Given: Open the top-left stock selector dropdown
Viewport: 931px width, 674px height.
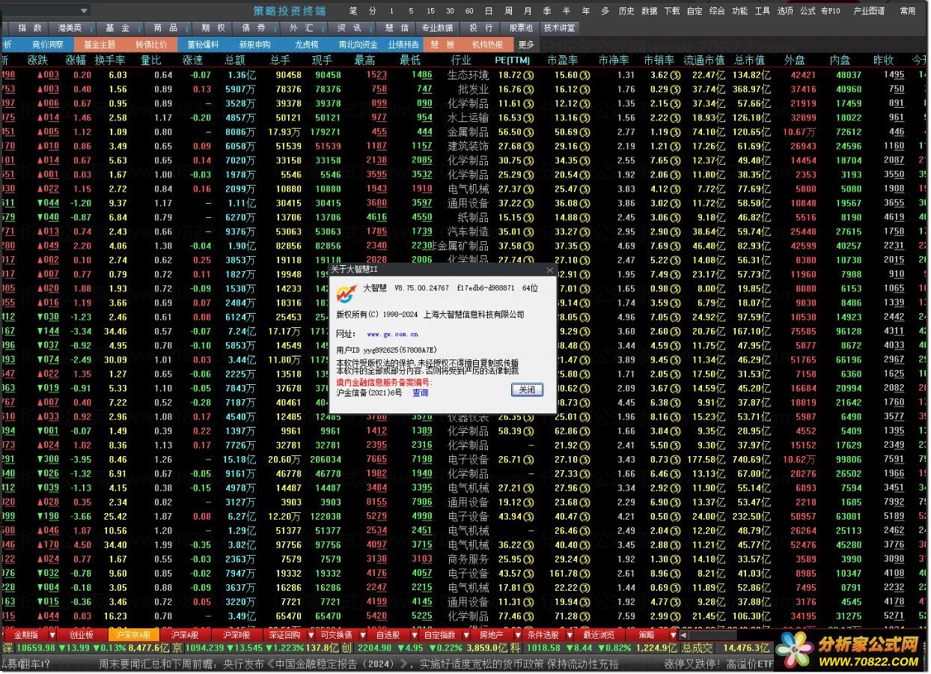Looking at the screenshot, I should (x=84, y=10).
